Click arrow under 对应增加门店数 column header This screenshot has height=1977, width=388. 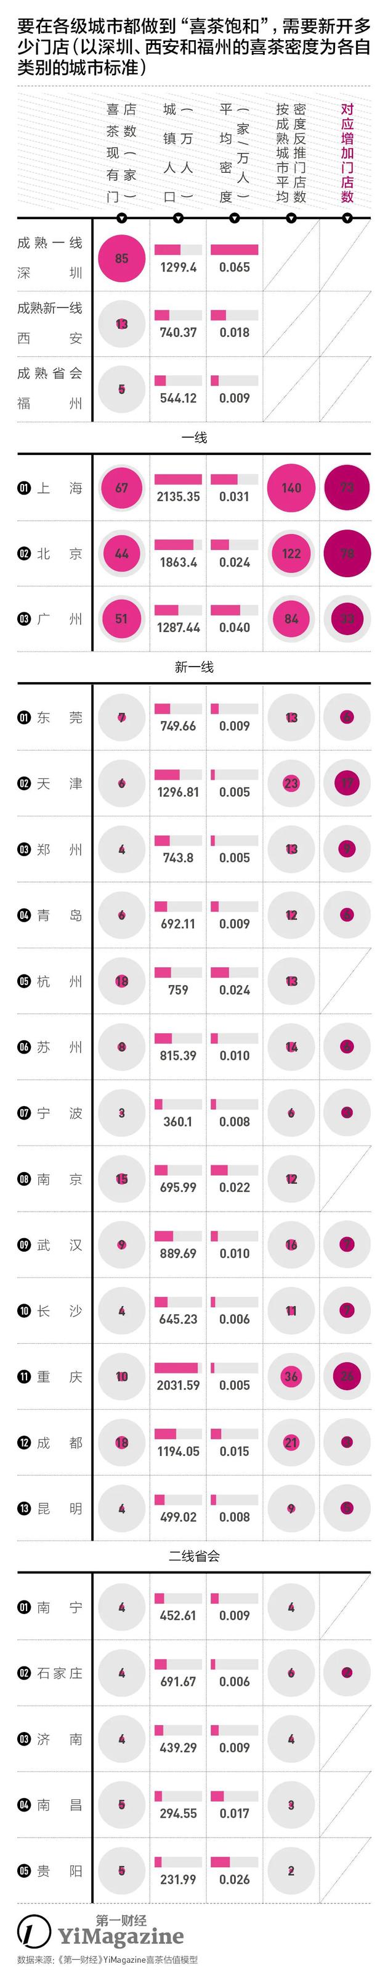(347, 219)
